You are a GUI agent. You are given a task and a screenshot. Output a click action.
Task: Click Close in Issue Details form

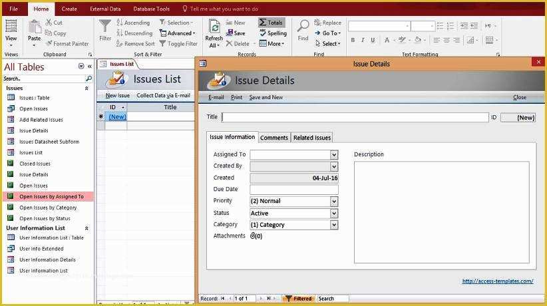point(520,97)
